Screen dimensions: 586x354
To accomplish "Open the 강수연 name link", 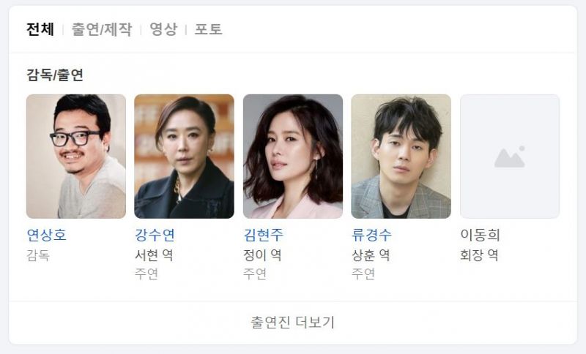I will pos(155,235).
